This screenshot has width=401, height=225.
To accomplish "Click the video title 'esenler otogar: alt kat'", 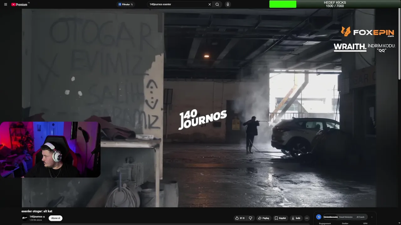I will pos(37,211).
